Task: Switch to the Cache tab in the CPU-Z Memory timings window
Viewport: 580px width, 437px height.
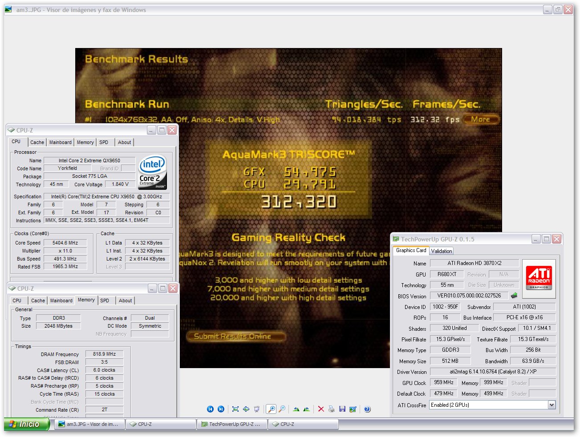Action: pos(38,301)
